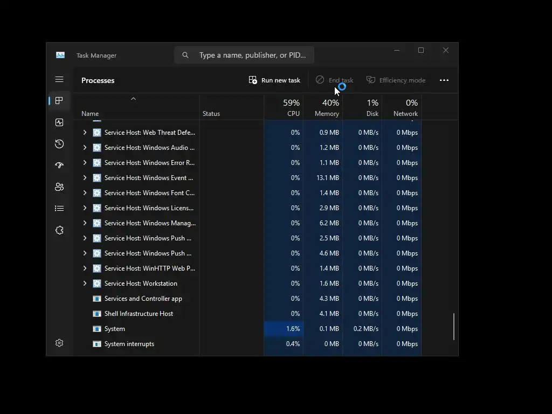Screen dimensions: 552x414
Task: Sort by the CPU column header
Action: click(x=284, y=107)
